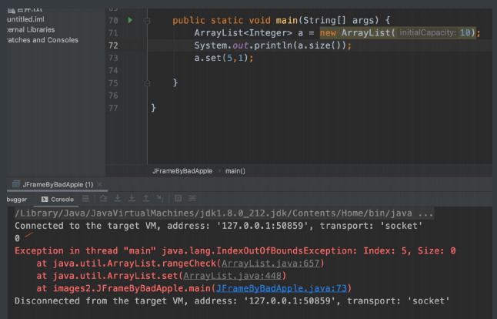Image resolution: width=497 pixels, height=319 pixels.
Task: Click the Step Over icon
Action: (x=103, y=199)
